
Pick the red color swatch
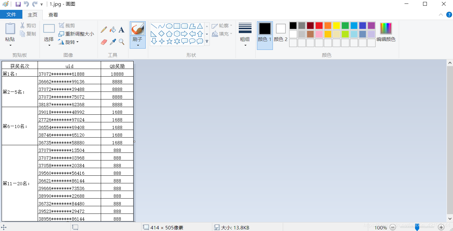pos(319,26)
